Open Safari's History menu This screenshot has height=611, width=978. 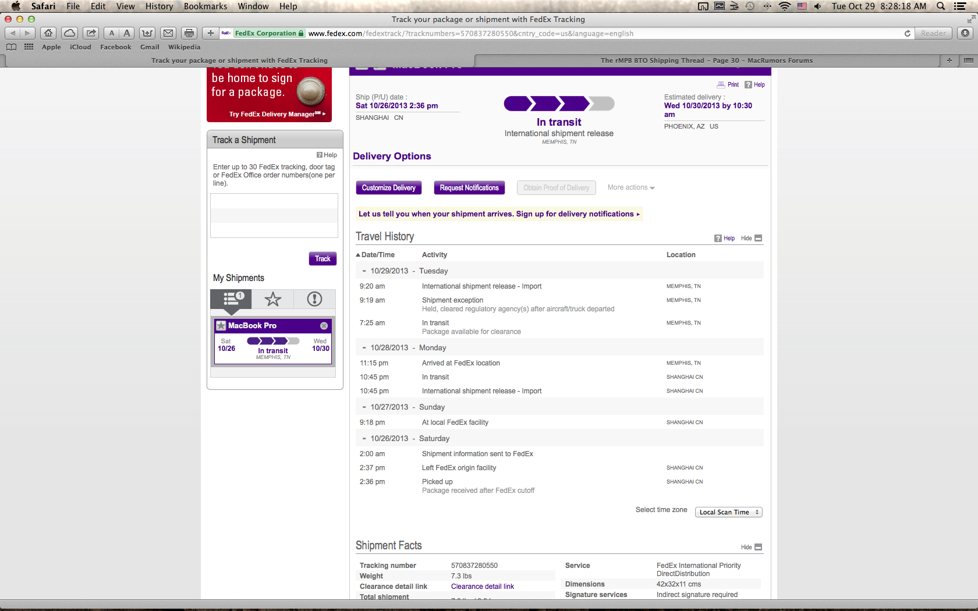coord(159,6)
